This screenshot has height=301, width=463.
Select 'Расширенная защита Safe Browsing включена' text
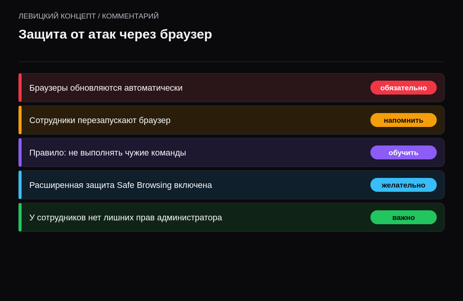121,185
